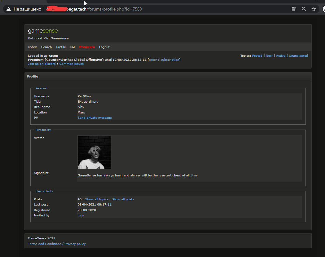Click the title value Extraordinary
The image size is (325, 257).
click(88, 102)
